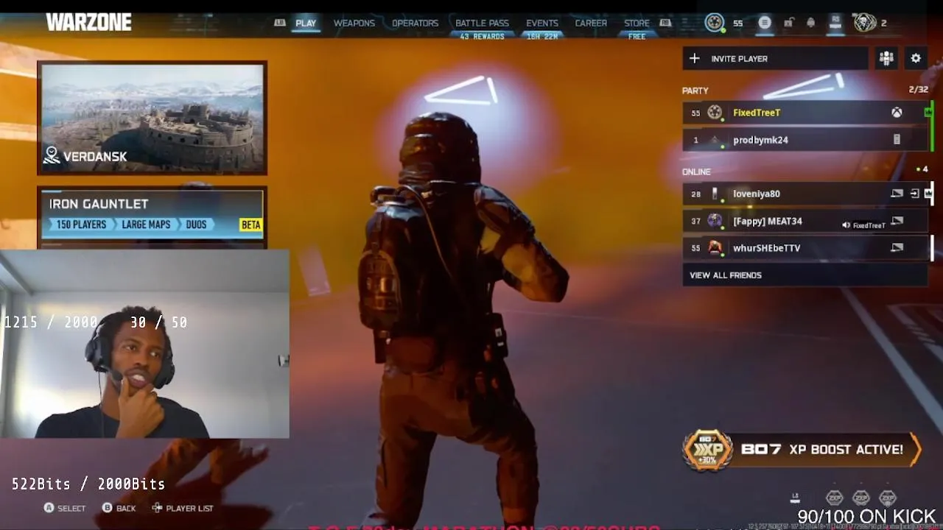Click the WARZONE logo
This screenshot has width=943, height=530.
(88, 23)
